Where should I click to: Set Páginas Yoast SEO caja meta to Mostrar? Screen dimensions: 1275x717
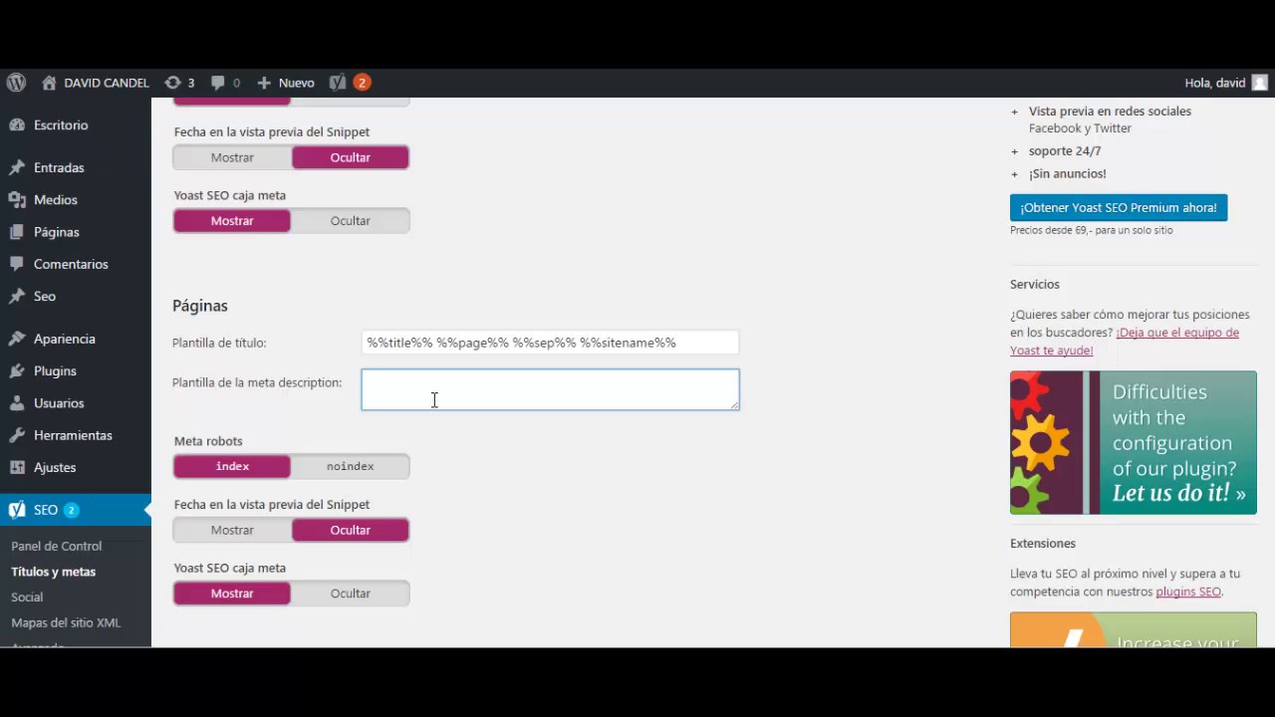point(232,594)
